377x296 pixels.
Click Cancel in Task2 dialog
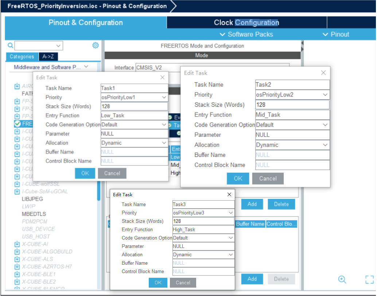click(x=268, y=178)
